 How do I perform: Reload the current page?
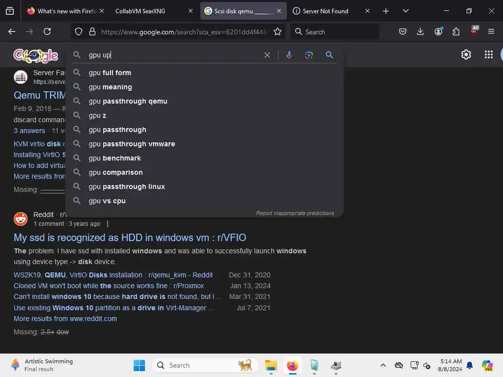pyautogui.click(x=47, y=31)
